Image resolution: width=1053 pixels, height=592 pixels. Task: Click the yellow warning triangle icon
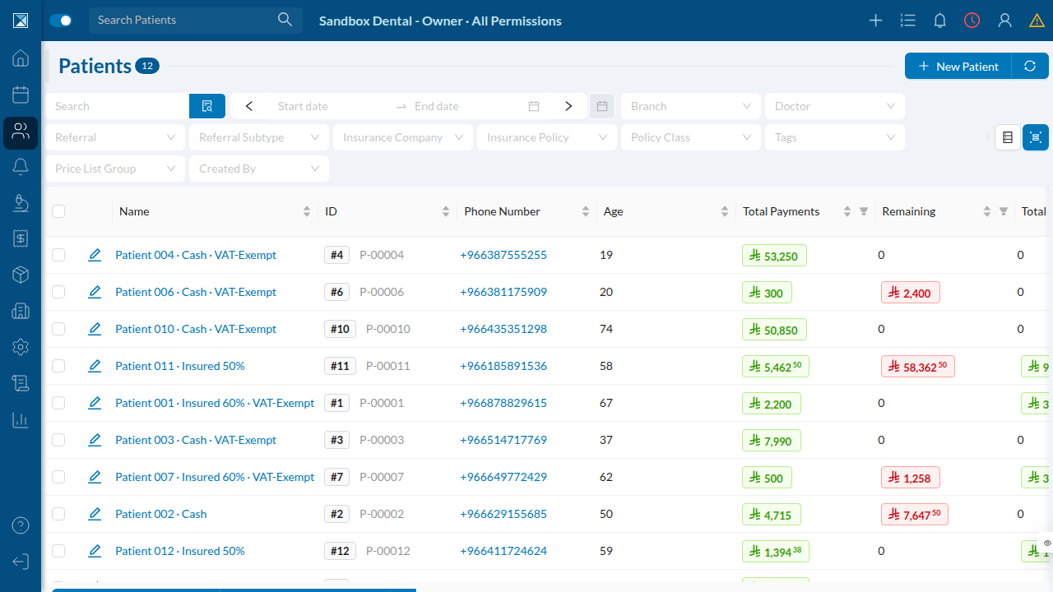[x=1037, y=21]
